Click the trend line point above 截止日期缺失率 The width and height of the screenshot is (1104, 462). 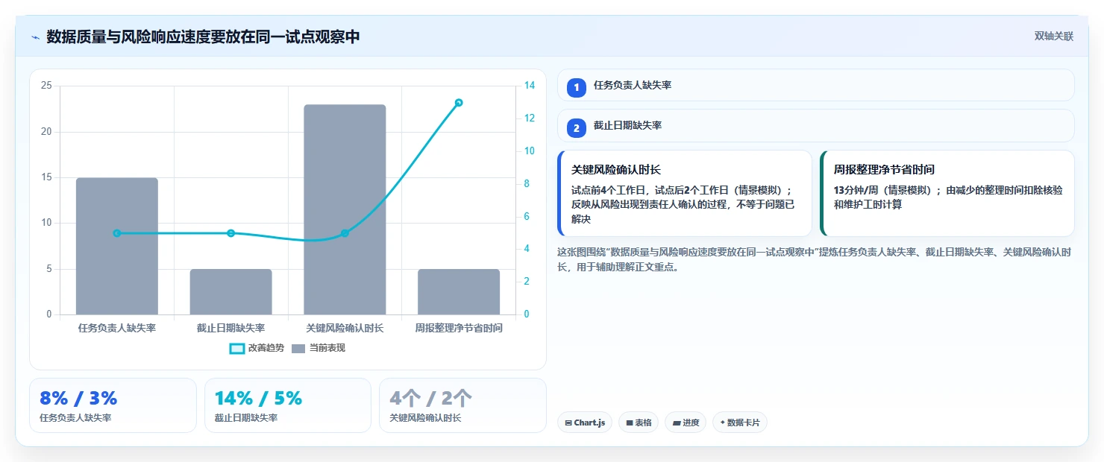coord(230,233)
